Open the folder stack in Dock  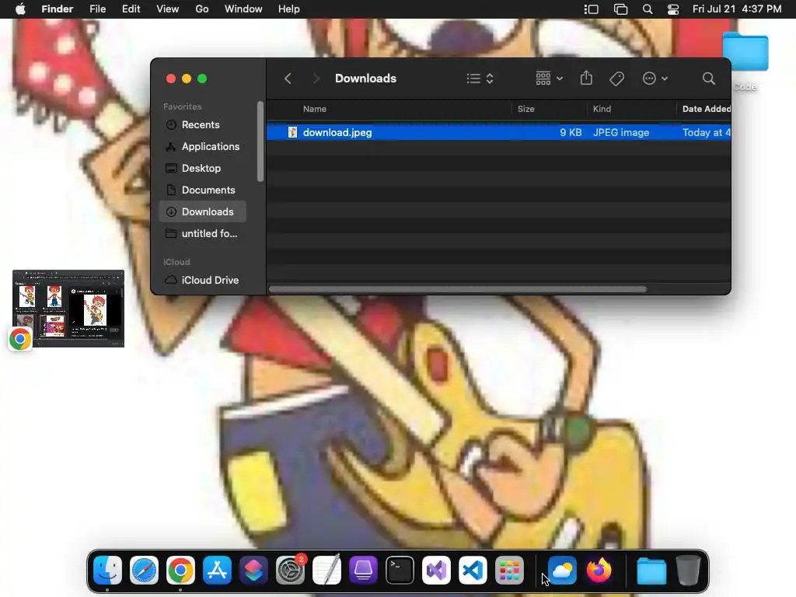pos(652,570)
